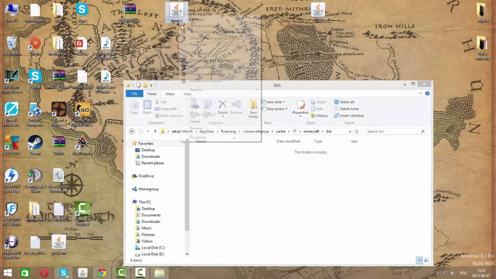
Task: Click minecraft in address breadcrumb
Action: [x=311, y=131]
